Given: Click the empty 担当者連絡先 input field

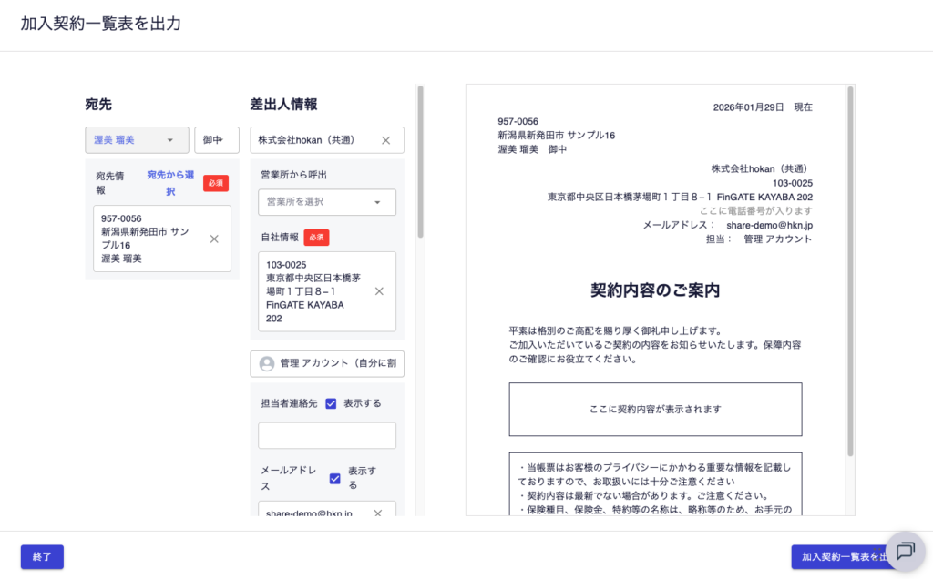Looking at the screenshot, I should coord(326,435).
